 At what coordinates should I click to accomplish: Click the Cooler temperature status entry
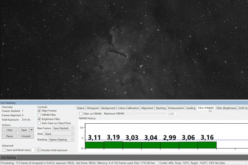(x=183, y=163)
